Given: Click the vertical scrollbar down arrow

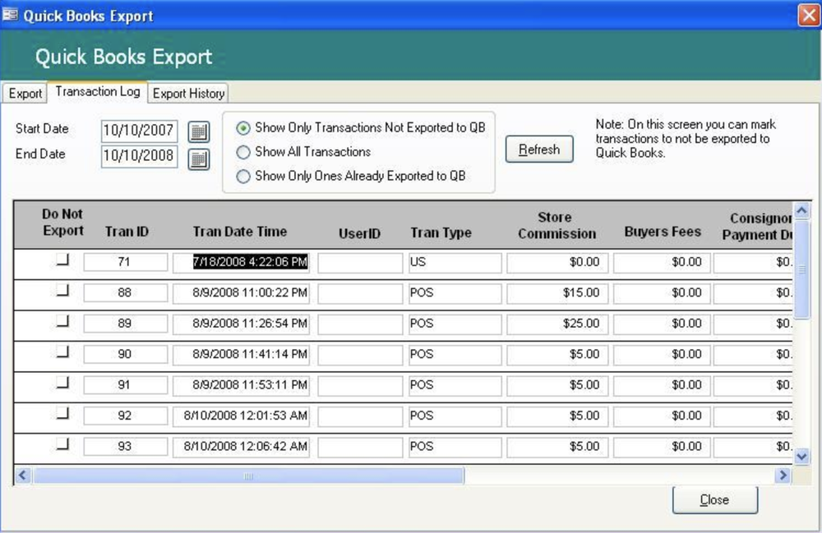Looking at the screenshot, I should (801, 456).
